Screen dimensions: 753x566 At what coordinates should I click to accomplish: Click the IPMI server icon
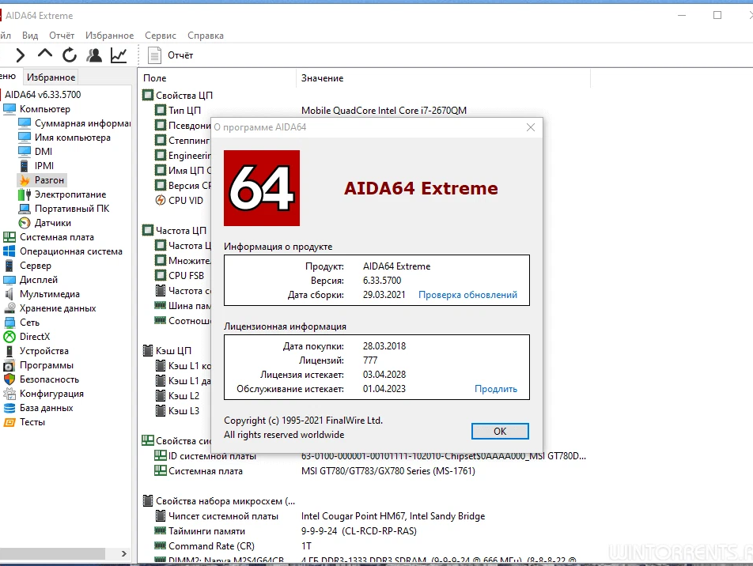click(25, 166)
